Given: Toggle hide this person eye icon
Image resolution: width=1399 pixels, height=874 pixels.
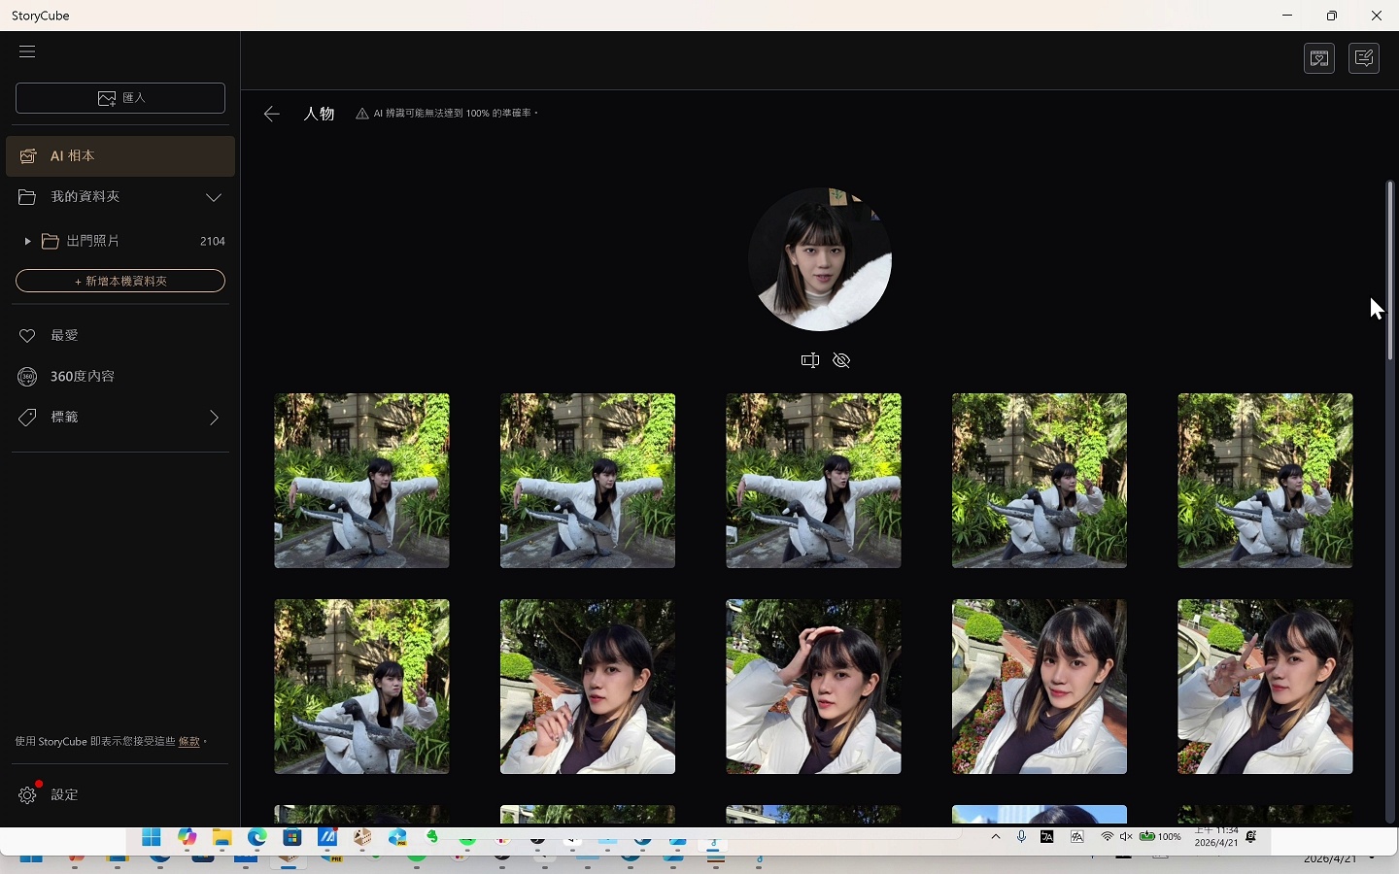Looking at the screenshot, I should (x=841, y=360).
